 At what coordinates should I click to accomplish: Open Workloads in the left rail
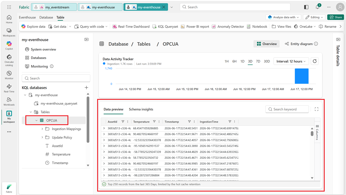9,102
